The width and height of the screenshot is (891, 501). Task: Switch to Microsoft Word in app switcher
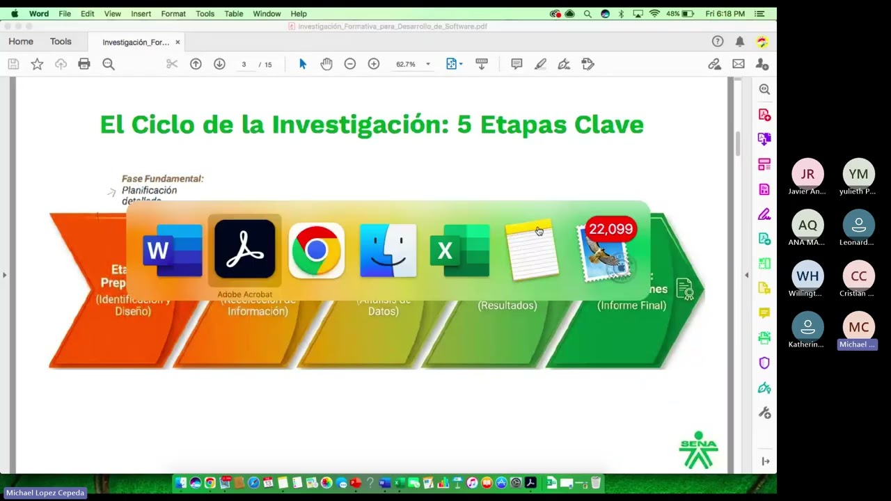coord(172,250)
